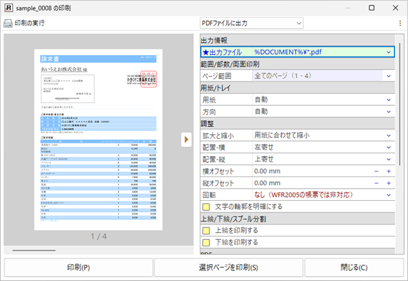Click 印刷の実行 label
408x281 pixels.
29,23
